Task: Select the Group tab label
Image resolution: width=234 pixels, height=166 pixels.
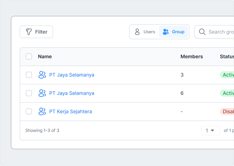Action: 178,32
